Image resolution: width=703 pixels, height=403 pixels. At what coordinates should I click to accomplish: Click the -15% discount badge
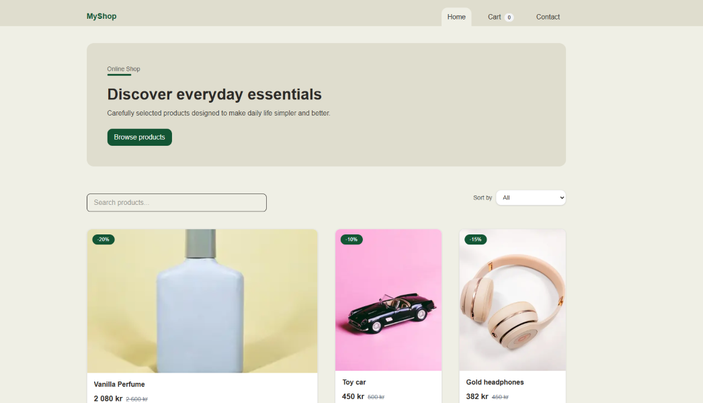tap(475, 239)
